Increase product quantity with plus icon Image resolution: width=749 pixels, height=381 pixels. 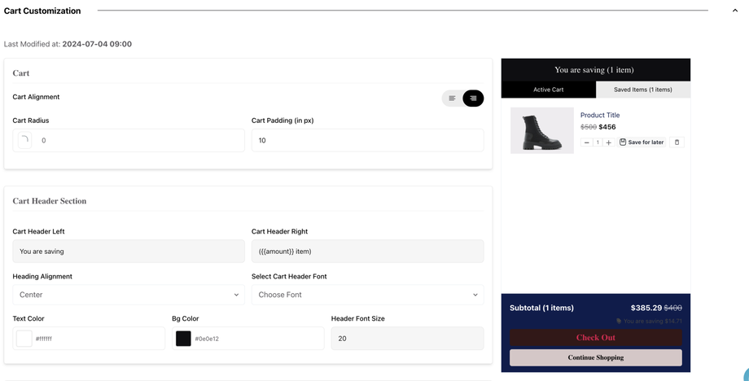click(x=608, y=142)
